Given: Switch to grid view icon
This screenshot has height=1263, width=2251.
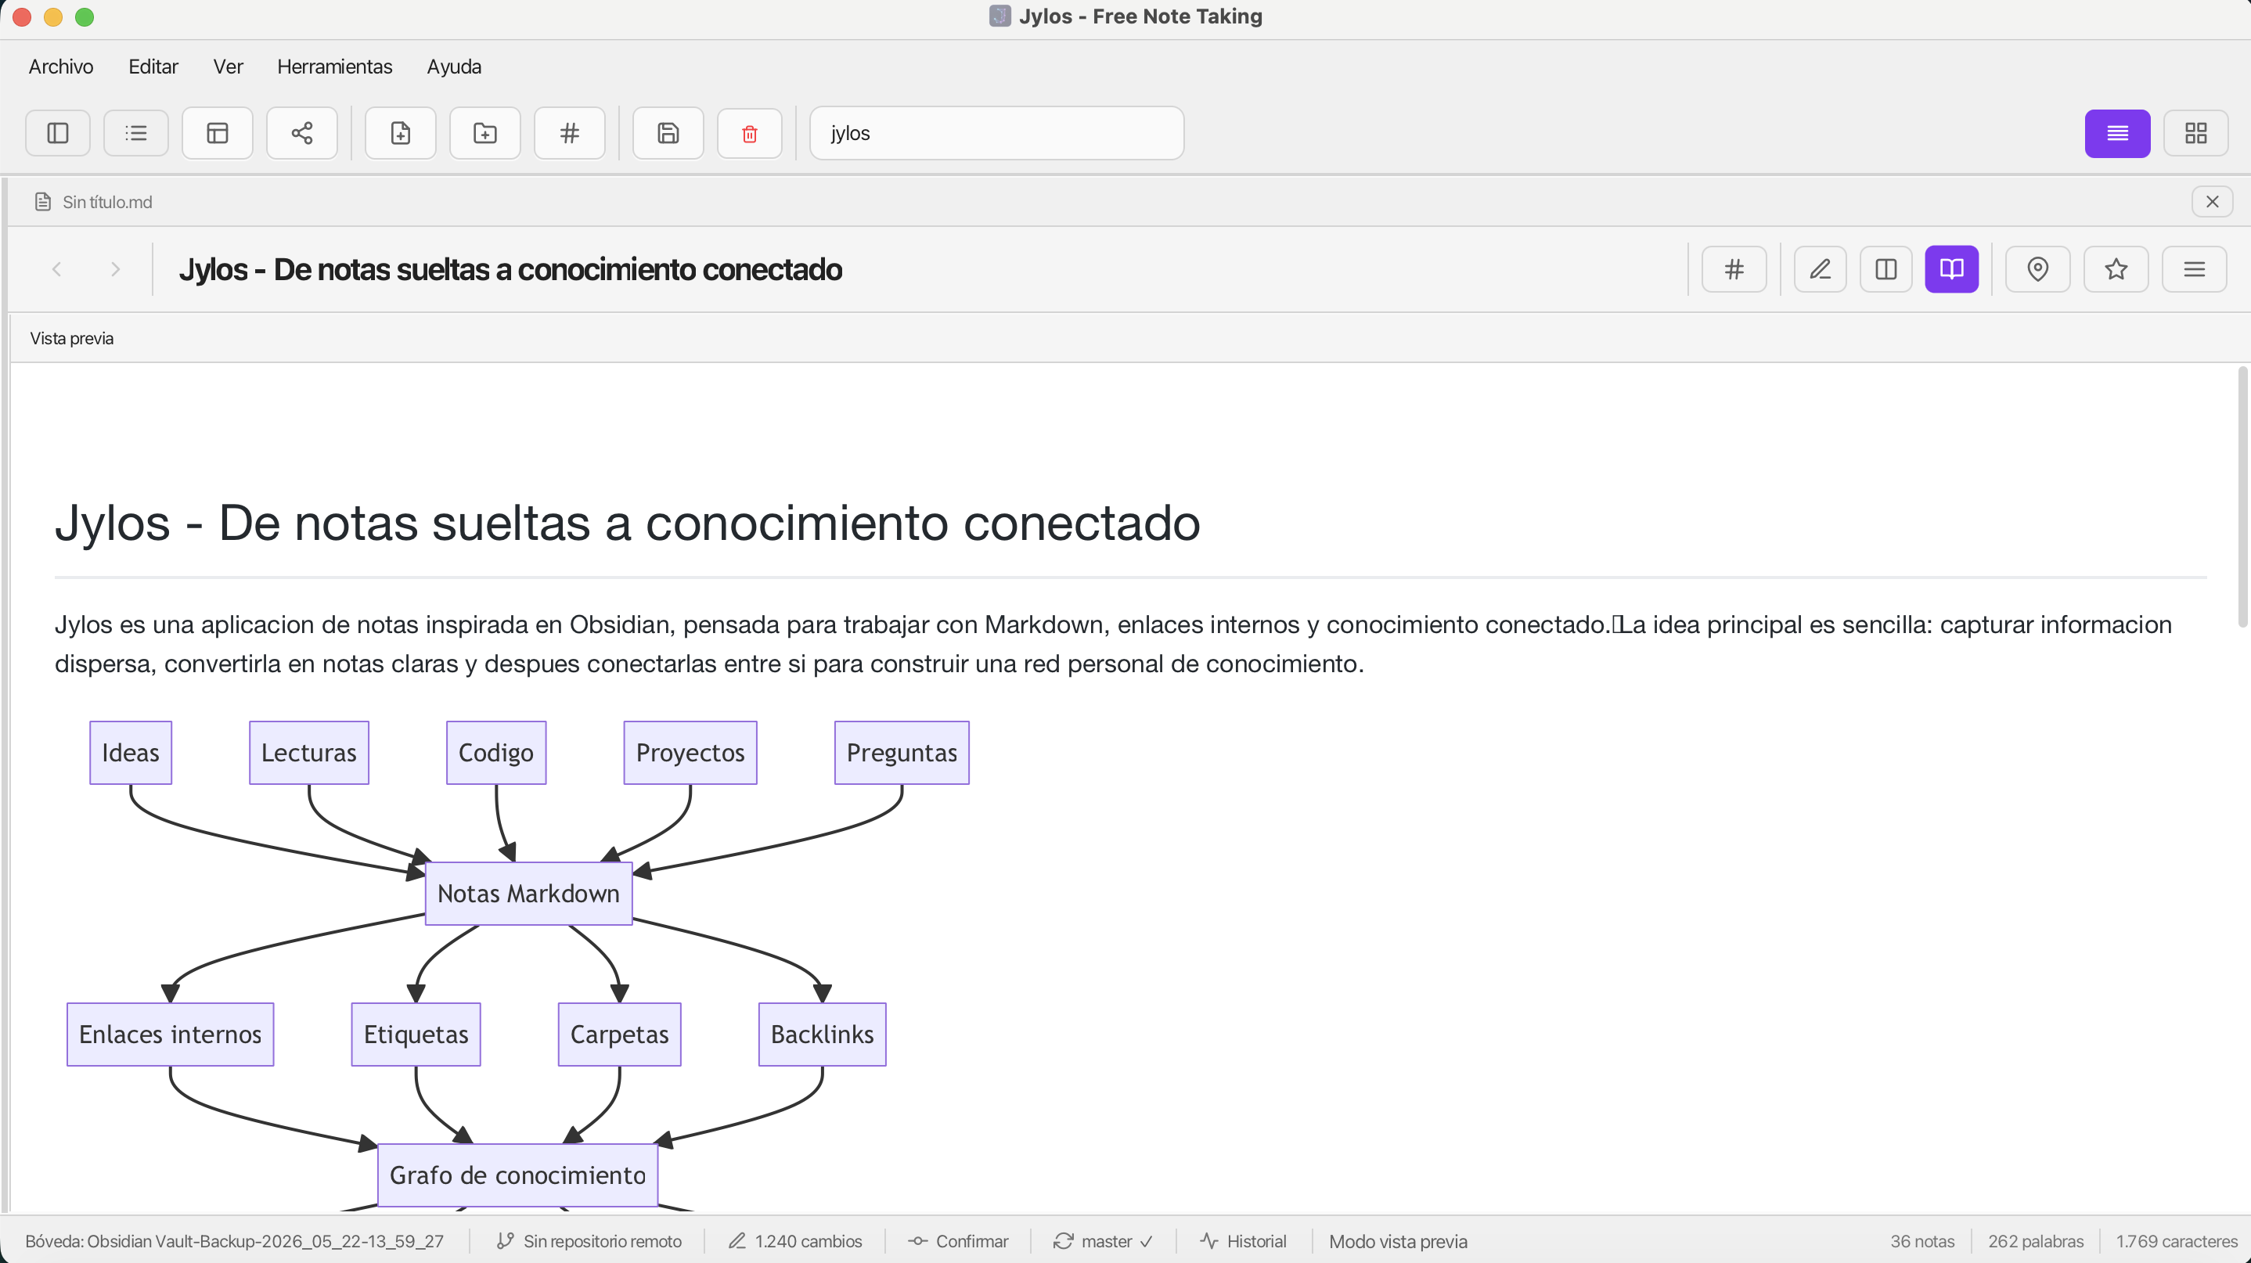Looking at the screenshot, I should (2196, 133).
